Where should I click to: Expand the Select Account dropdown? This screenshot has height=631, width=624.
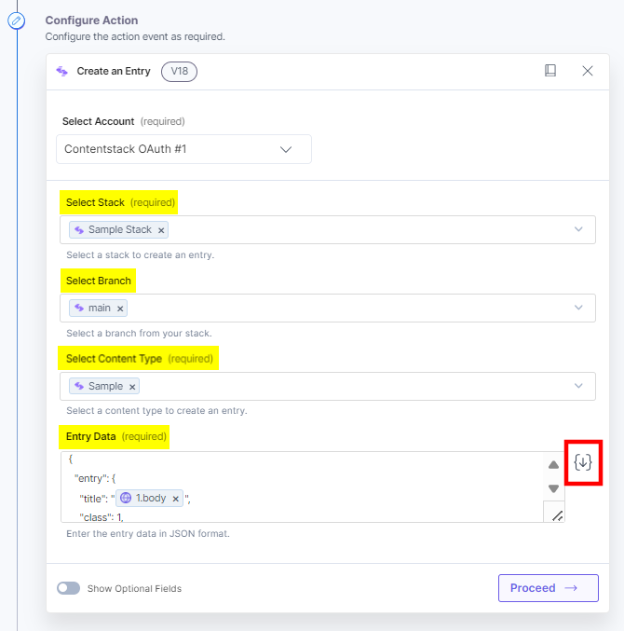(x=286, y=149)
